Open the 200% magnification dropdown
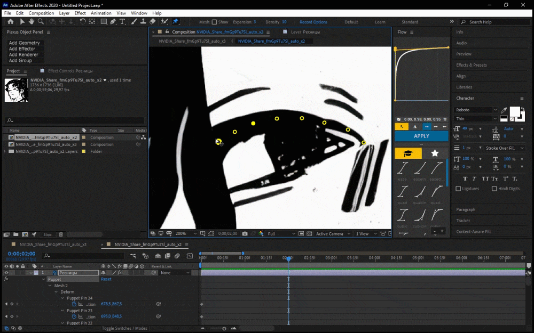The image size is (534, 333). (186, 234)
